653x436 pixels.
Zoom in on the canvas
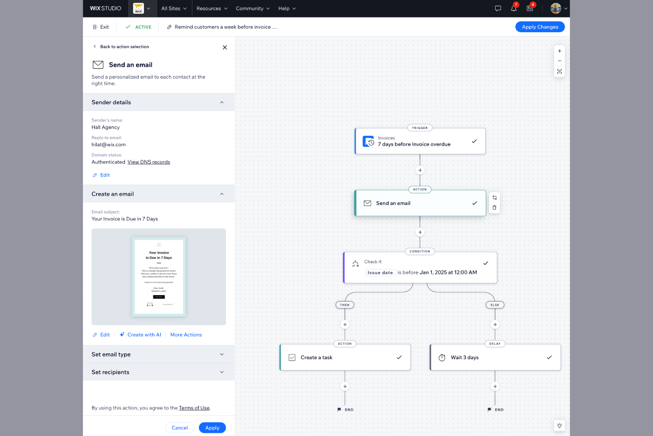tap(559, 51)
